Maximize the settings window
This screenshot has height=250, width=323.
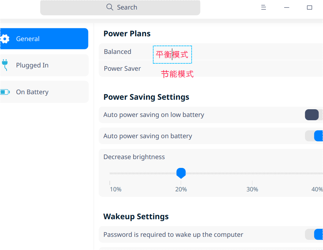click(x=309, y=7)
